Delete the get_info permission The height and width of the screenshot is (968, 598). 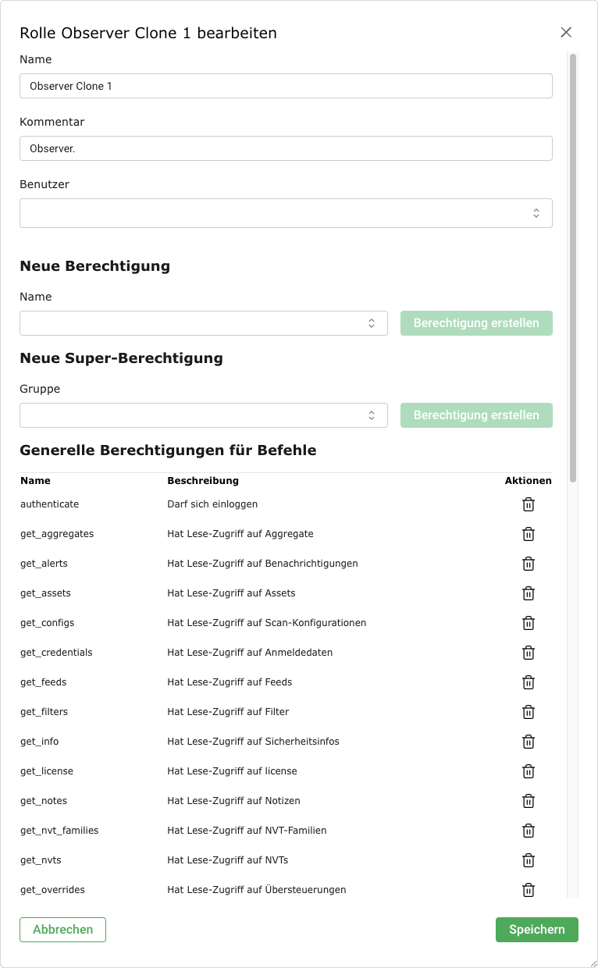click(529, 742)
